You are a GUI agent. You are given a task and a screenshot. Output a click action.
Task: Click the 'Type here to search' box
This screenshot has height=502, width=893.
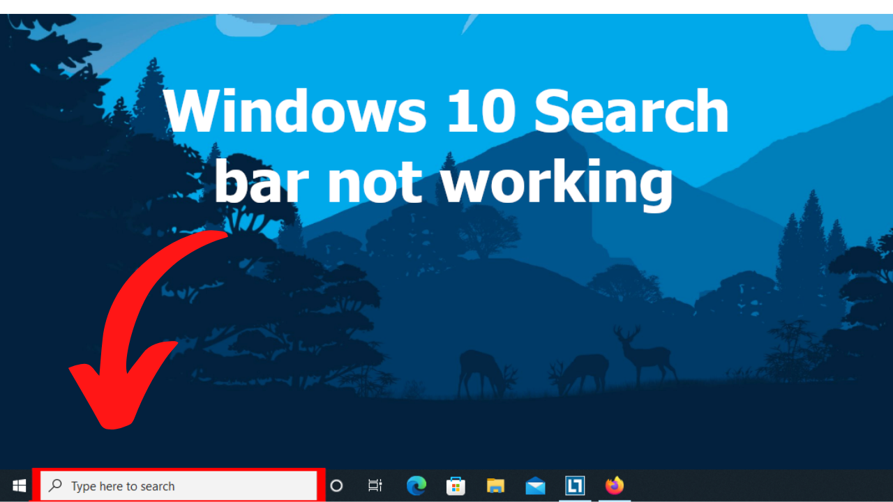(179, 486)
